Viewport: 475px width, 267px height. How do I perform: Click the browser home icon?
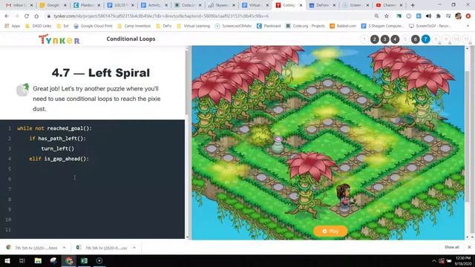tap(36, 16)
